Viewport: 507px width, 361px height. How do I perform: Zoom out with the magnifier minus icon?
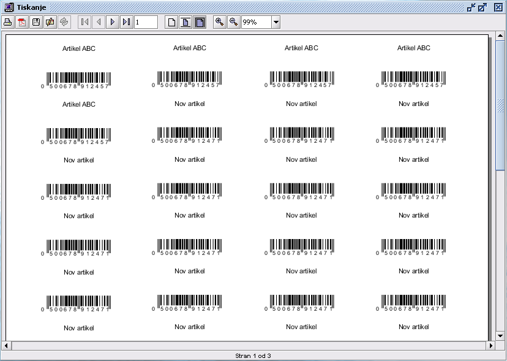coord(233,22)
